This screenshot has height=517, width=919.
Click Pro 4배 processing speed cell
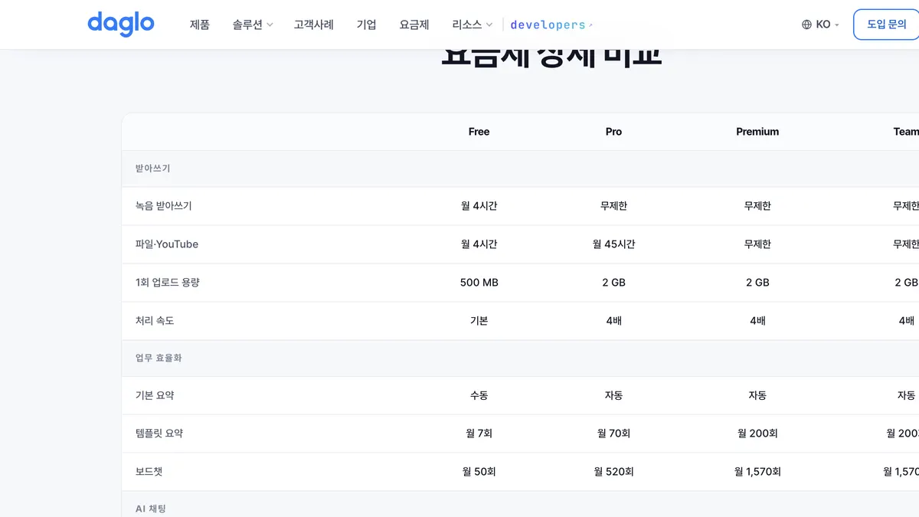click(613, 321)
